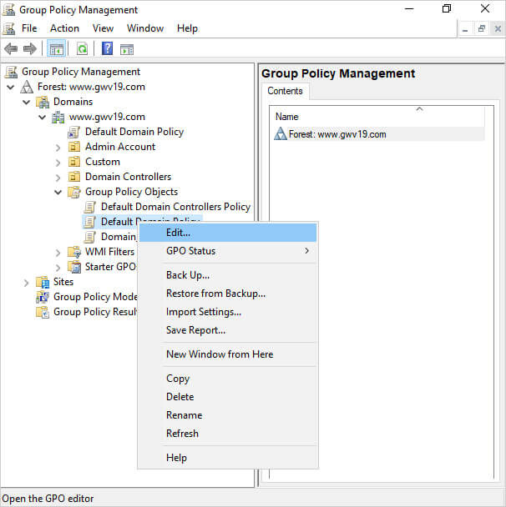Click the Group Policy Results icon
The image size is (506, 507).
coord(43,312)
